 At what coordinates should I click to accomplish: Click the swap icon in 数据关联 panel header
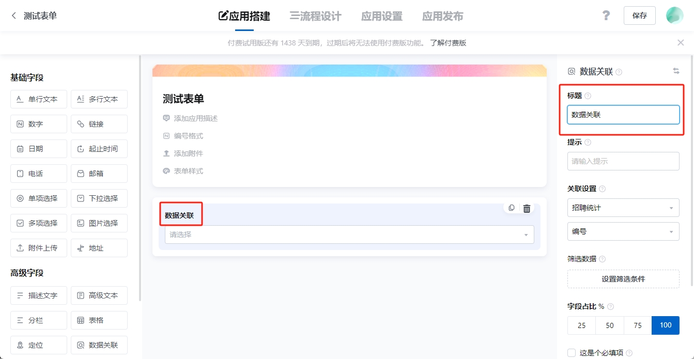coord(676,71)
